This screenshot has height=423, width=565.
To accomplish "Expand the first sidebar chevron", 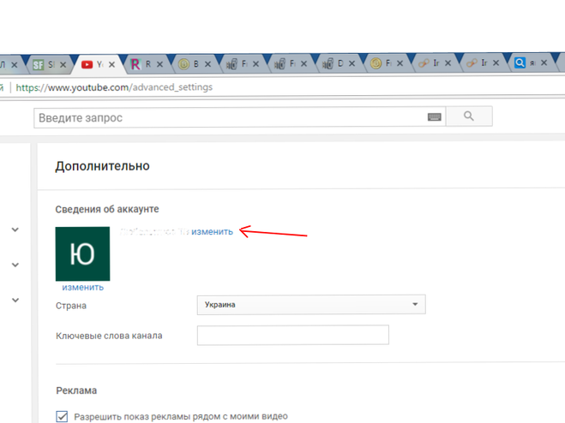I will (x=15, y=229).
